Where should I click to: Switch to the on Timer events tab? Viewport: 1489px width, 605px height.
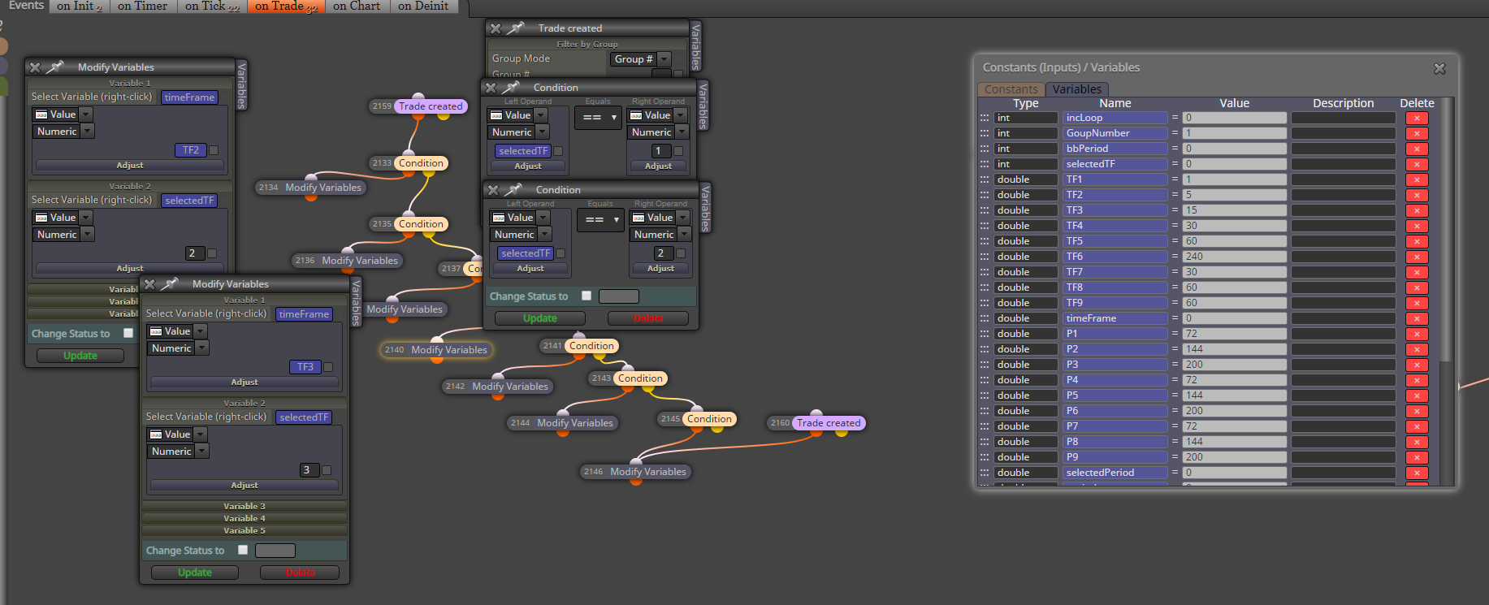pyautogui.click(x=142, y=6)
